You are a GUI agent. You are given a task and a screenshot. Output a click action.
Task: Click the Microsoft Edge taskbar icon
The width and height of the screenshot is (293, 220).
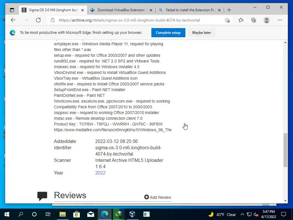point(105,214)
